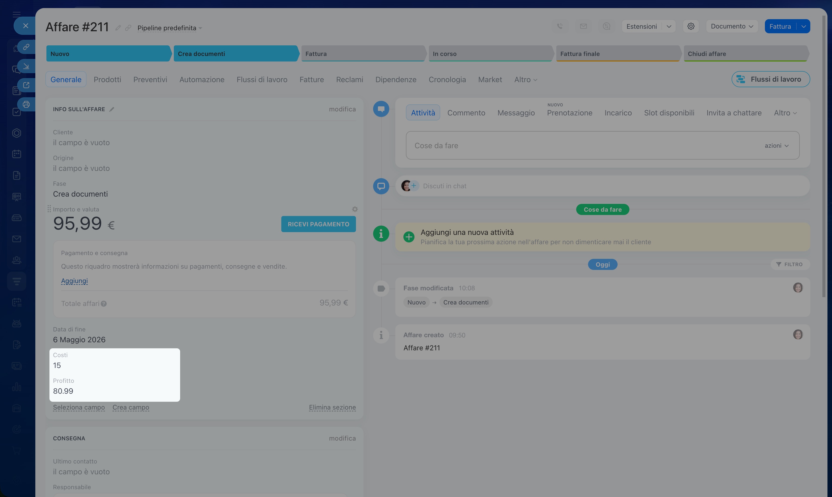
Task: Click the pencil icon next to Affare #211
Action: pyautogui.click(x=118, y=28)
